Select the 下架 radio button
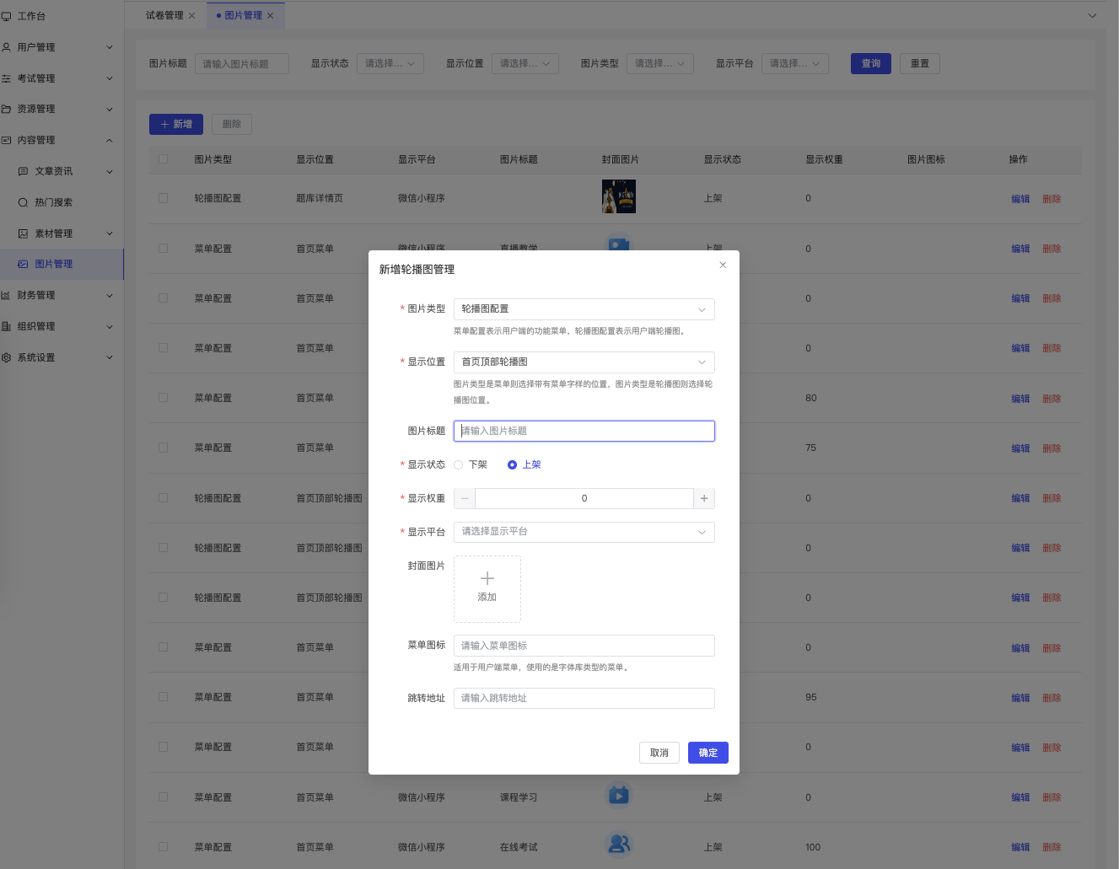Image resolution: width=1119 pixels, height=869 pixels. 459,464
